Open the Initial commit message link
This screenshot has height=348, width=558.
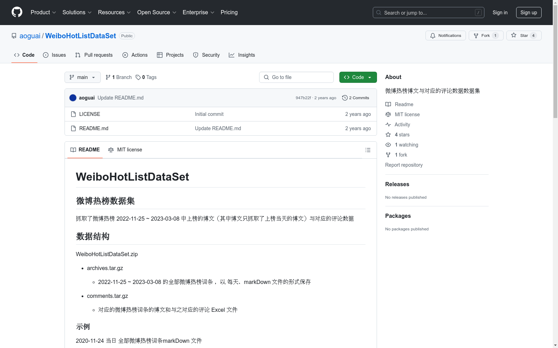click(x=209, y=114)
